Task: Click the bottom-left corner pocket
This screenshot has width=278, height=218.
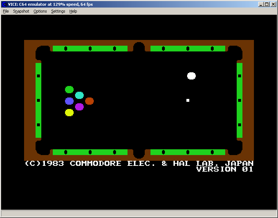Action: (43, 148)
